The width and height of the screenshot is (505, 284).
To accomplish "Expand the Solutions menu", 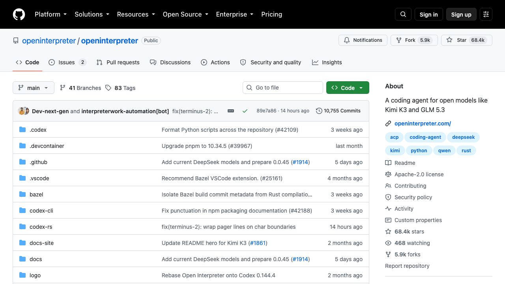I will pyautogui.click(x=92, y=14).
